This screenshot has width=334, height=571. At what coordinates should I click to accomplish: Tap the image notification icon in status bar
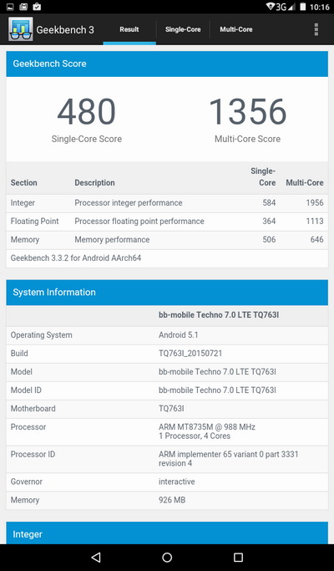10,7
